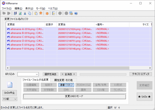Click the 8.3形式 button
The width and height of the screenshot is (155, 110).
(x=118, y=85)
